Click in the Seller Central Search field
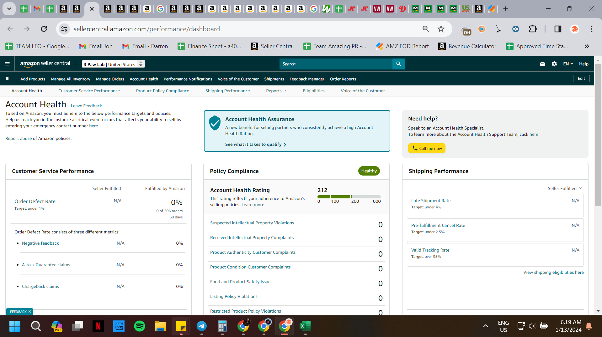Image resolution: width=602 pixels, height=337 pixels. [336, 64]
